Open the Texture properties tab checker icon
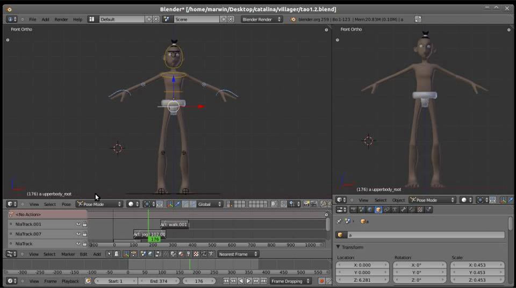Screen dimensions: 516x288 [420, 210]
